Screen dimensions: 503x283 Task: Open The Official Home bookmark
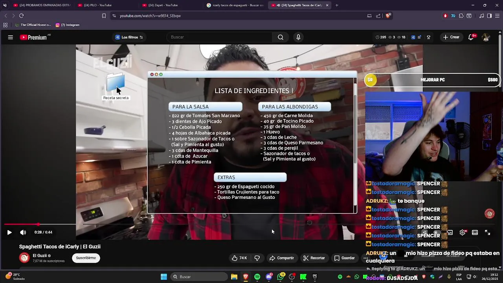(33, 25)
